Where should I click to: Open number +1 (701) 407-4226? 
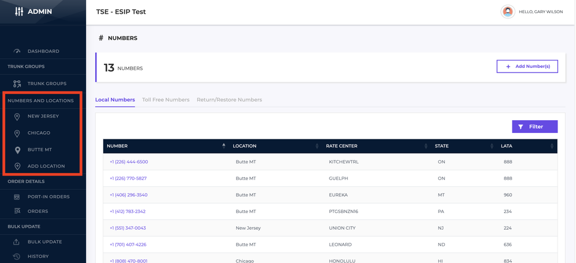128,245
